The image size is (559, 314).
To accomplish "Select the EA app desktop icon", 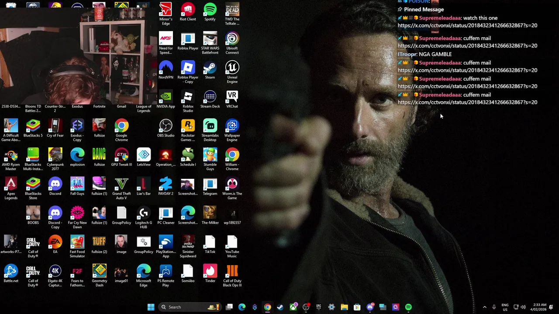I will 55,245.
